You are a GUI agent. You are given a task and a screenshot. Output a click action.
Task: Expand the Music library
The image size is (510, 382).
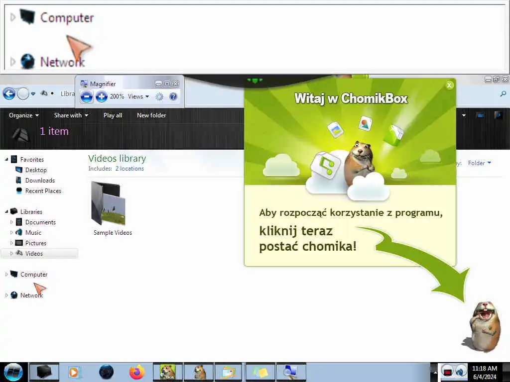(x=11, y=233)
